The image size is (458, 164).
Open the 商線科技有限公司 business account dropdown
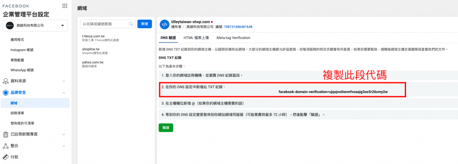[35, 25]
